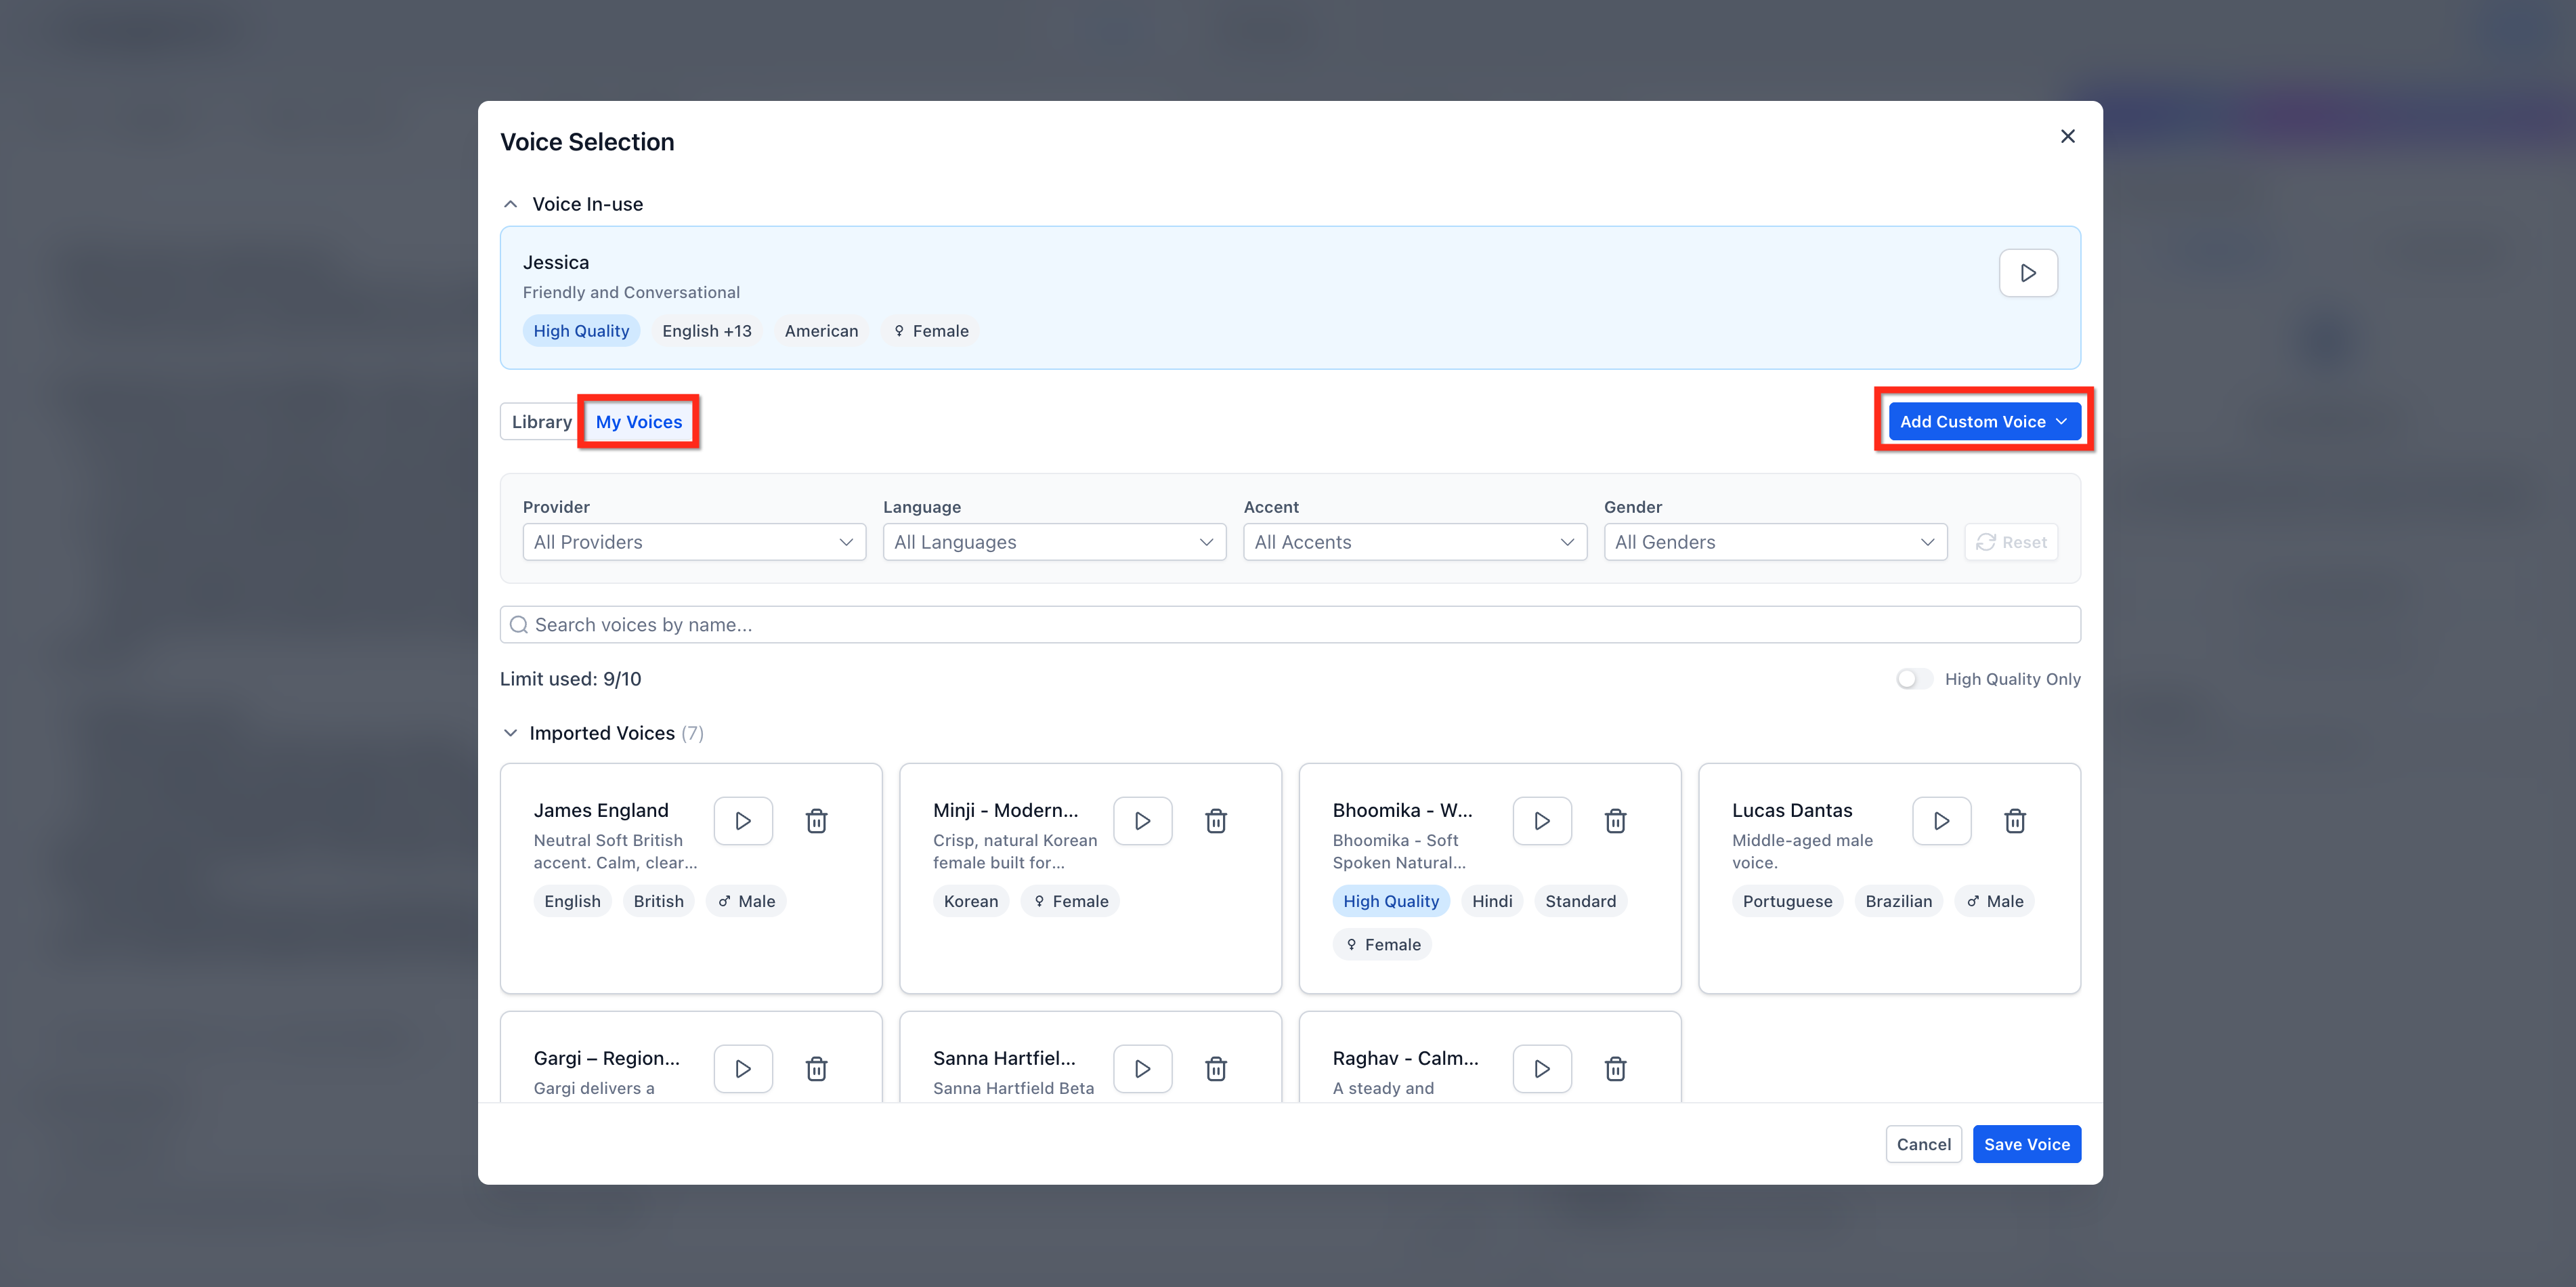Open the All Languages dropdown
Viewport: 2576px width, 1287px height.
(1054, 542)
